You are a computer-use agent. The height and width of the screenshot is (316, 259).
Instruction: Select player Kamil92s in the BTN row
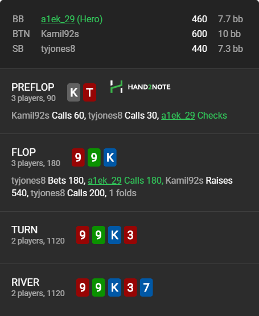point(60,34)
